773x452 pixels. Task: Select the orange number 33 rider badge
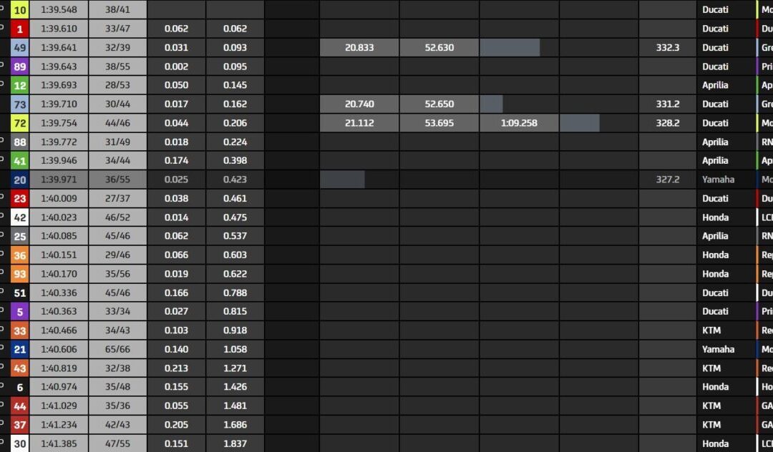tap(20, 330)
